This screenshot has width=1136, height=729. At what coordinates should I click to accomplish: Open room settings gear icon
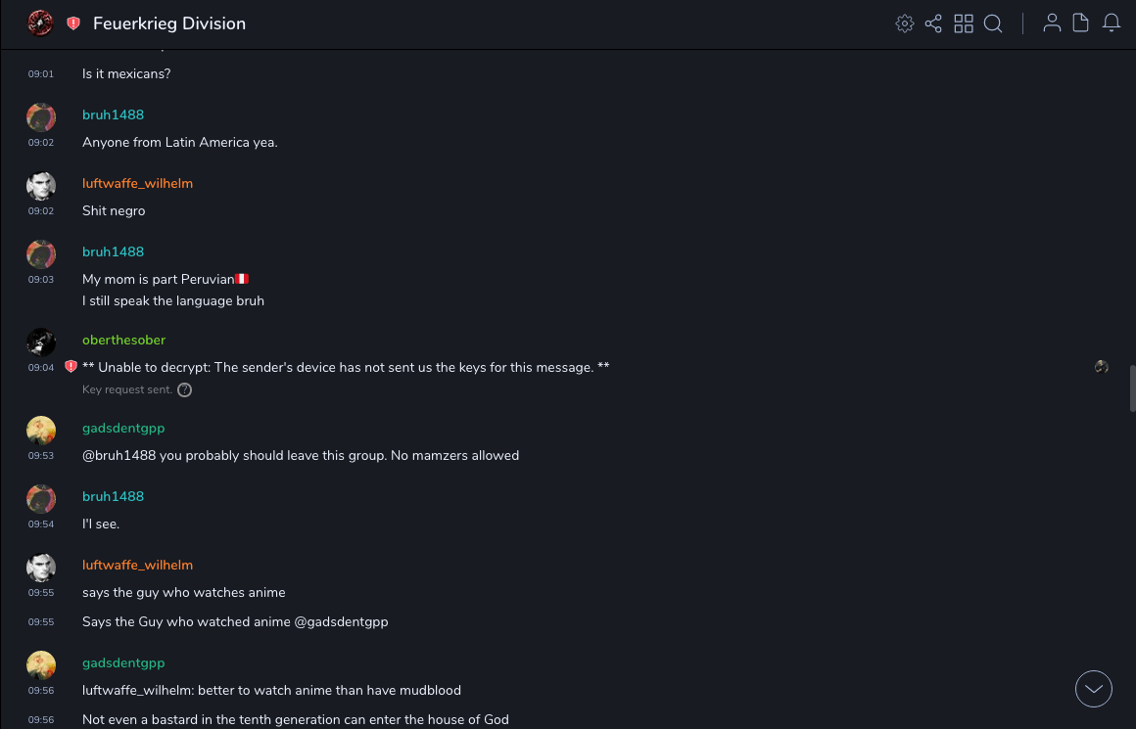(x=905, y=23)
